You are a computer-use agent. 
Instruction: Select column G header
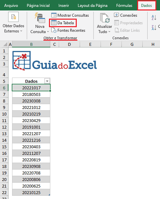132,44
